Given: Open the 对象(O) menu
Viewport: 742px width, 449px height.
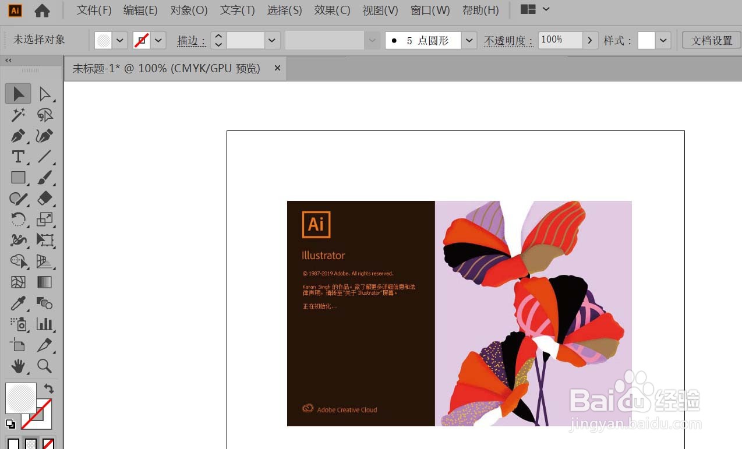Looking at the screenshot, I should tap(189, 10).
